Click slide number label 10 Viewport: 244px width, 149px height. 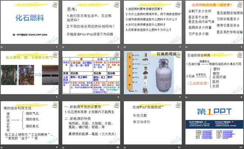[x=118, y=147]
